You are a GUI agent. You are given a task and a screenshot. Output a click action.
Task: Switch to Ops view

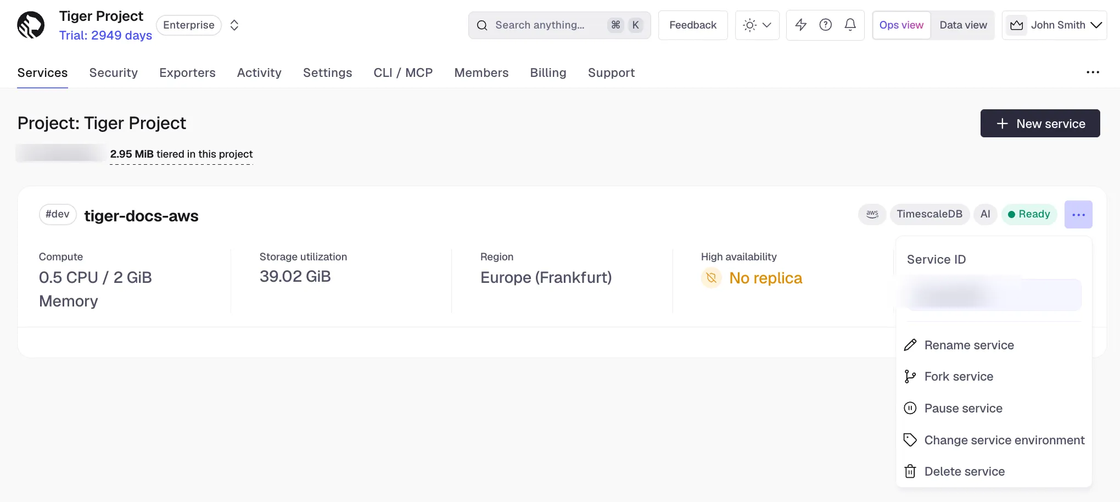[901, 25]
